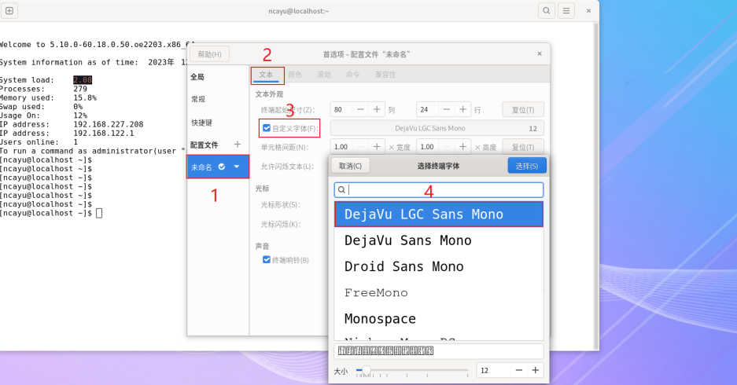Screen dimensions: 737x385
Task: Increase cell height spacing with plus button
Action: (462, 147)
